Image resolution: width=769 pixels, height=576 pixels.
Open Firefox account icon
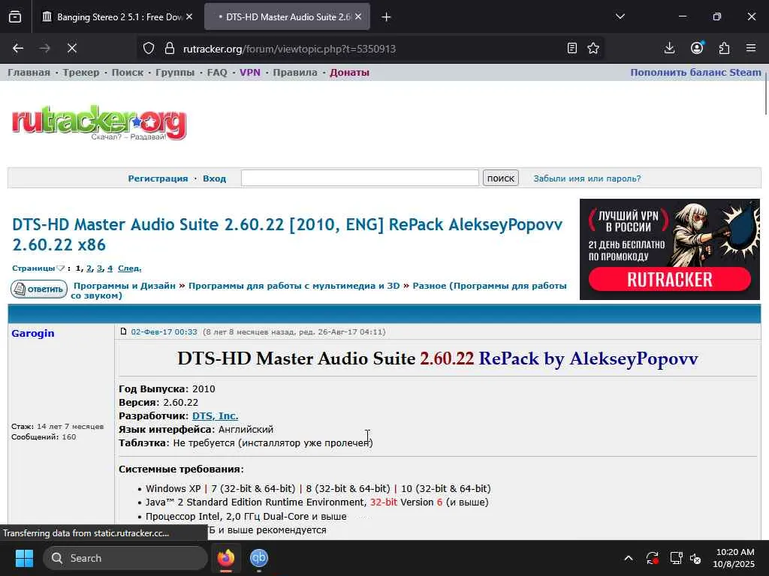point(697,48)
